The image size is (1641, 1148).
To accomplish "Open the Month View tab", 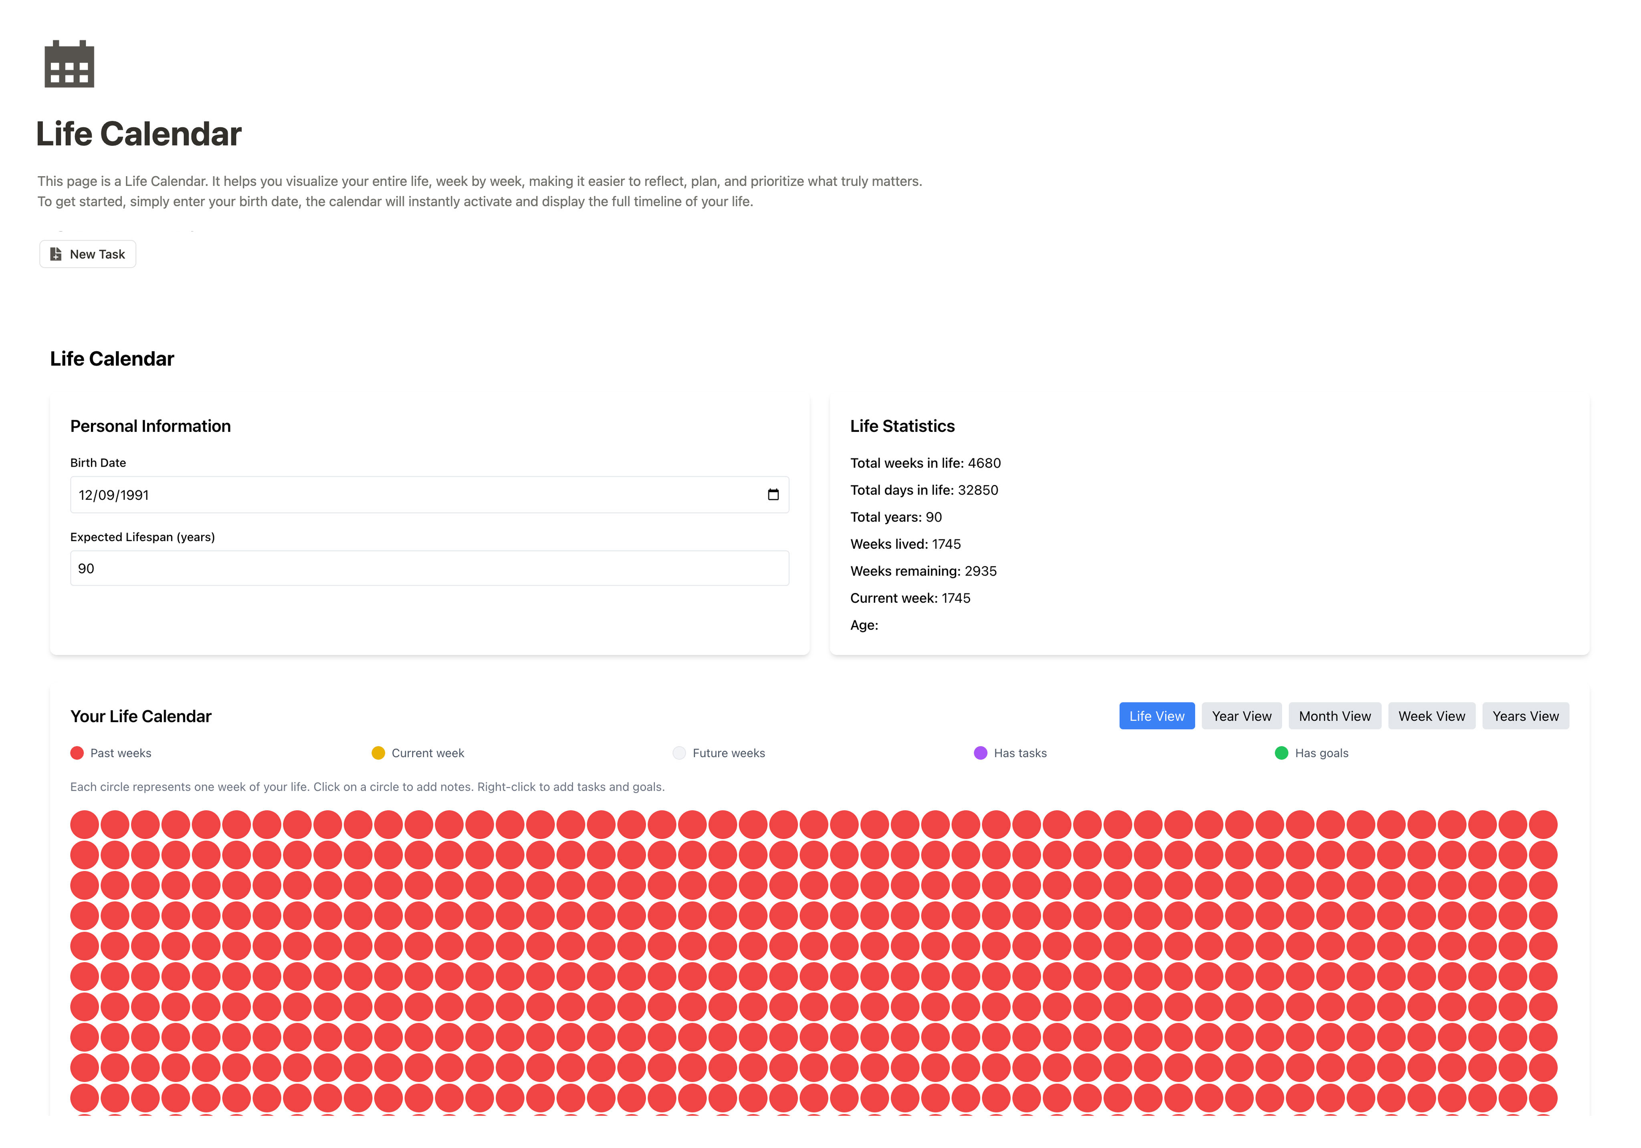I will (1334, 716).
